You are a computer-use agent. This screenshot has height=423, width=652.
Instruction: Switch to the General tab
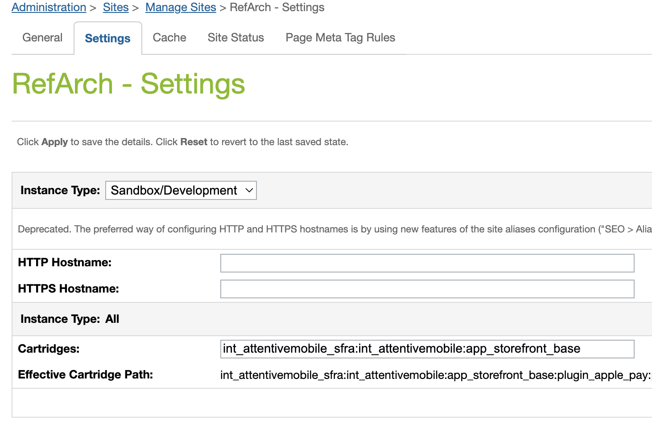point(42,38)
